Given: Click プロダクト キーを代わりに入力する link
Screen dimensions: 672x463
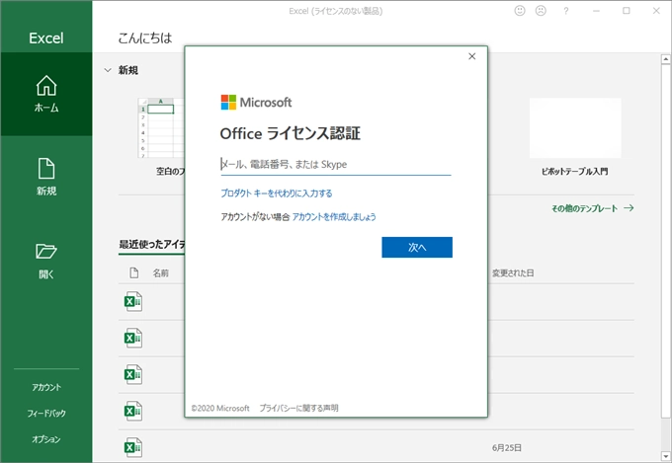Looking at the screenshot, I should pyautogui.click(x=277, y=193).
